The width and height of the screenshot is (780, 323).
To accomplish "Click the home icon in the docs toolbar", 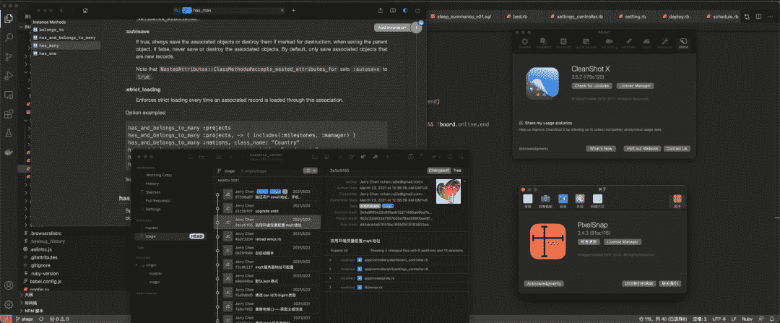I will [85, 12].
